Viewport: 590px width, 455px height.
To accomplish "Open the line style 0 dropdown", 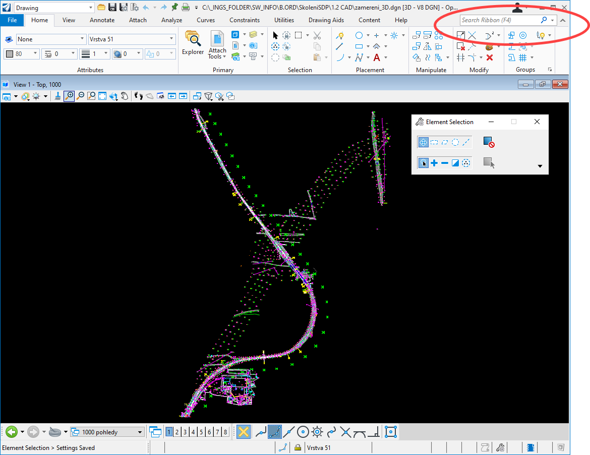I will pyautogui.click(x=60, y=54).
